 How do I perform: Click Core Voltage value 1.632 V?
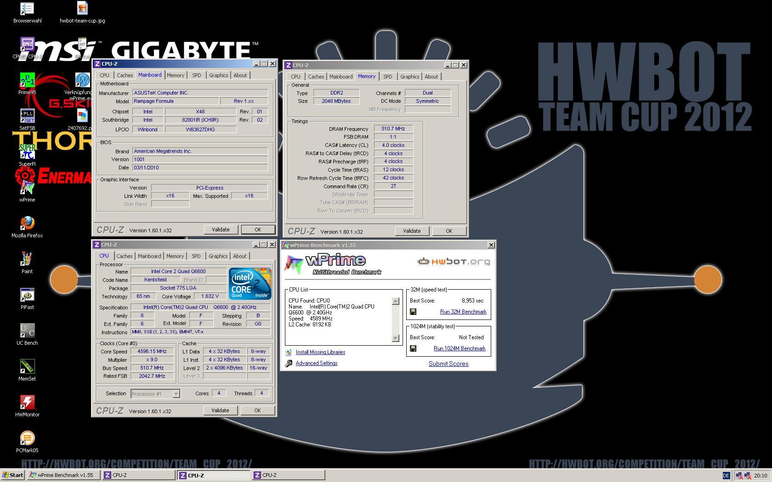point(210,296)
